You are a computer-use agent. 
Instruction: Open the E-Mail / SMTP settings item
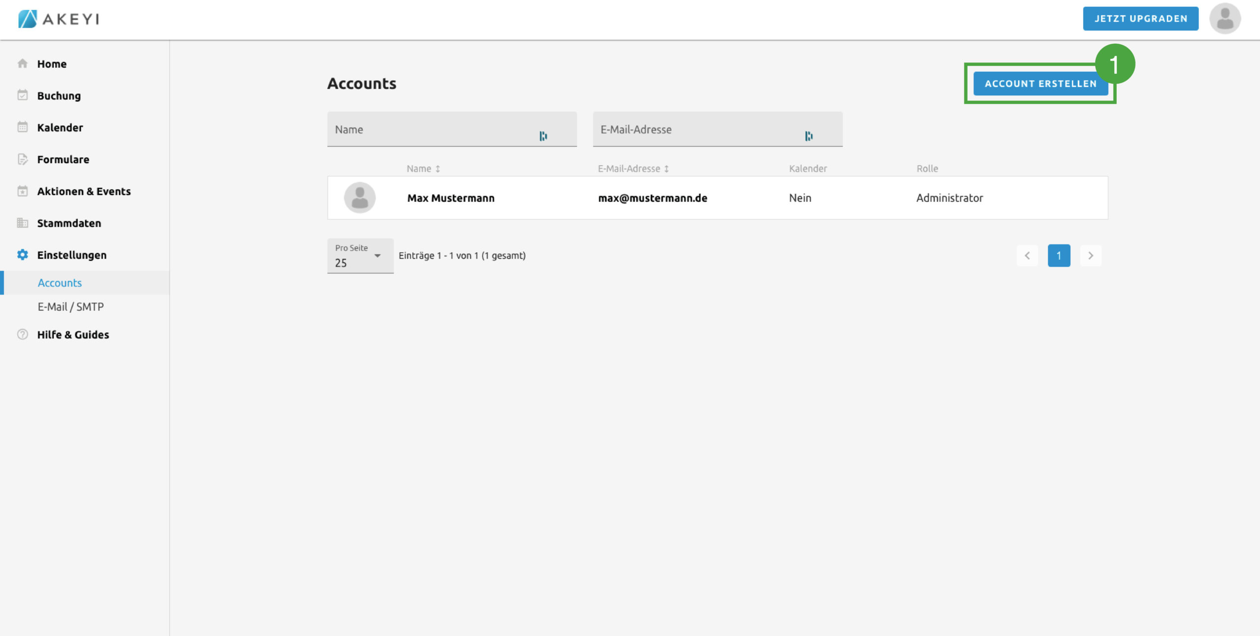(71, 307)
